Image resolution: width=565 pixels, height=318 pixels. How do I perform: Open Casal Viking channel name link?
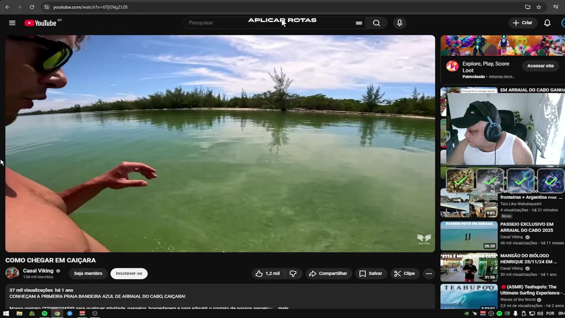pyautogui.click(x=38, y=271)
